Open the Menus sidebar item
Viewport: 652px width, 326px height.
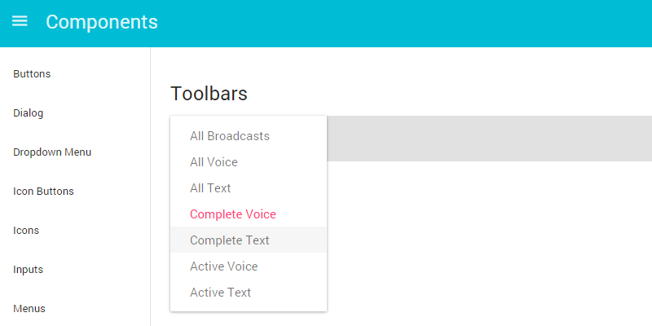pos(29,309)
